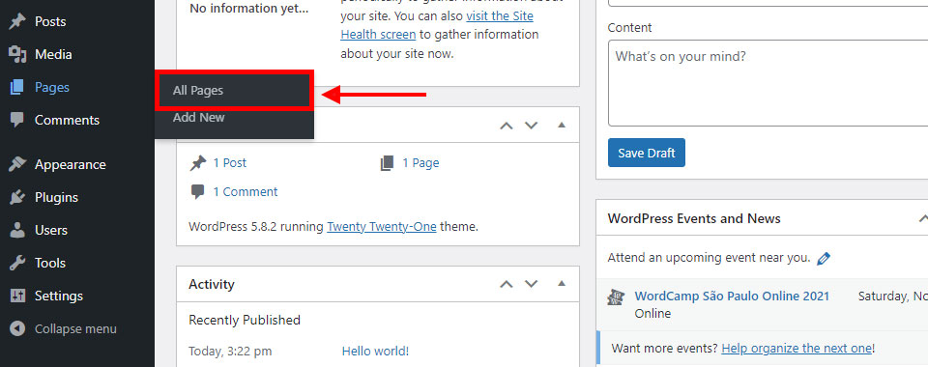This screenshot has width=928, height=367.
Task: Click the Posts pushpin icon in sidebar
Action: point(17,22)
